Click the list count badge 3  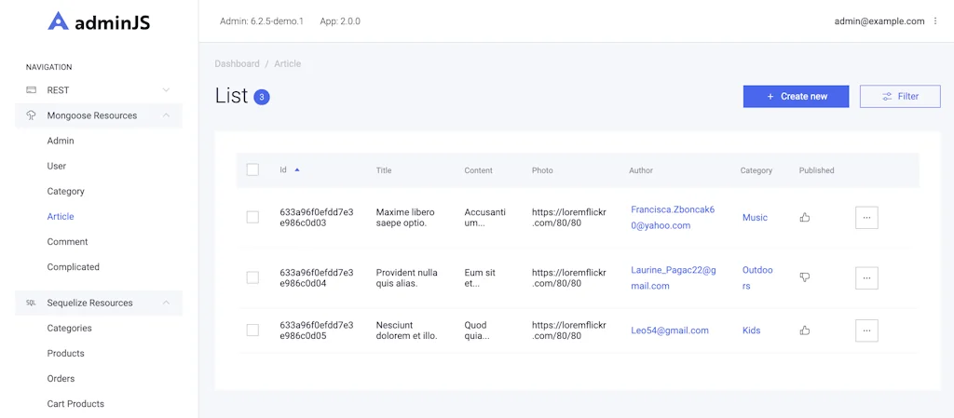262,97
